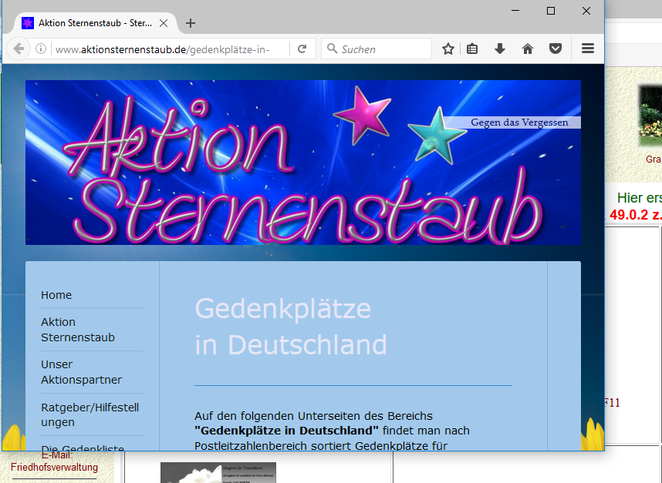Click the Pocket save icon
The height and width of the screenshot is (483, 662).
tap(555, 49)
